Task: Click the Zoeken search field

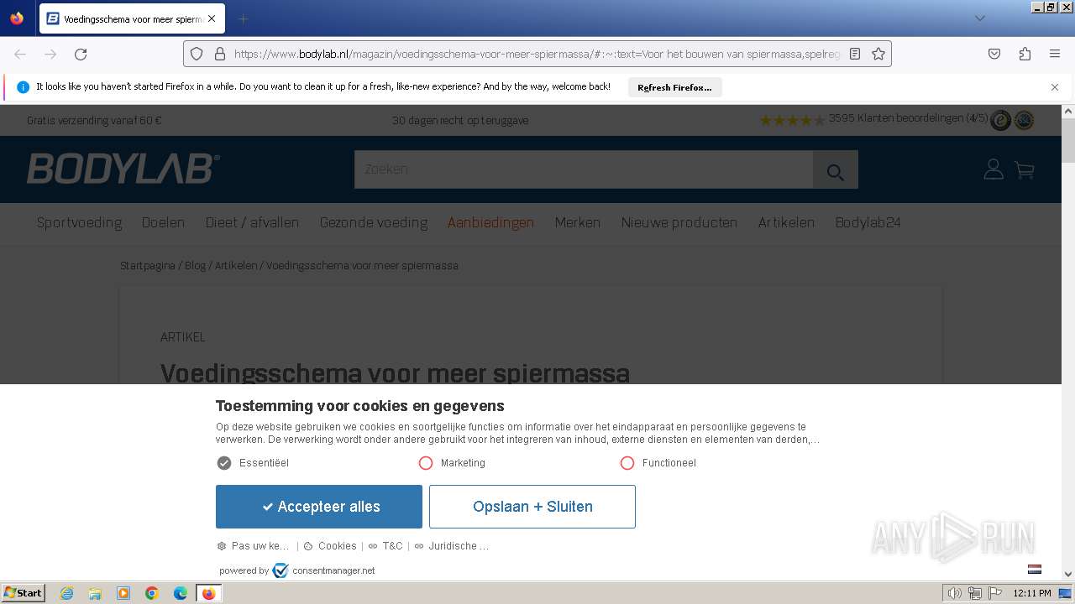Action: pos(584,169)
